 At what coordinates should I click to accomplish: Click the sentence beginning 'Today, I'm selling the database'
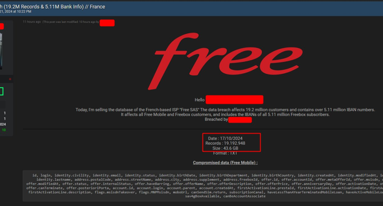point(225,110)
